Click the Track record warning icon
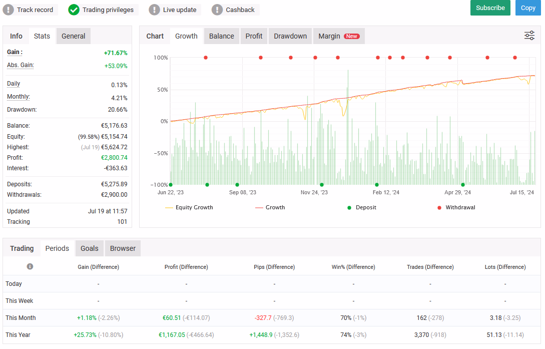This screenshot has height=349, width=545. click(9, 10)
